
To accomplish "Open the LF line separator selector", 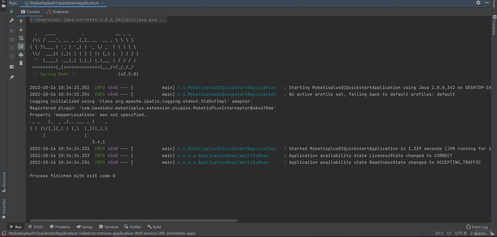I will [x=449, y=233].
